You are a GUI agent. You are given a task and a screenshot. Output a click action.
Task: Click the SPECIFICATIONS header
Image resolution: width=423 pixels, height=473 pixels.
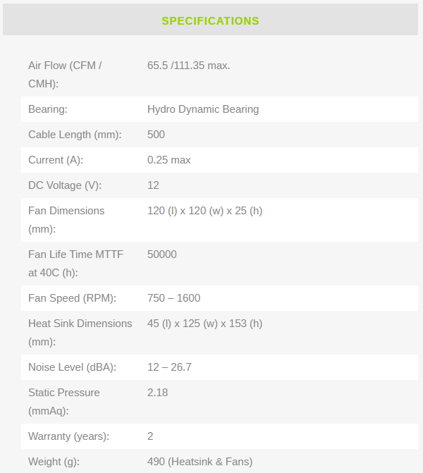(210, 21)
